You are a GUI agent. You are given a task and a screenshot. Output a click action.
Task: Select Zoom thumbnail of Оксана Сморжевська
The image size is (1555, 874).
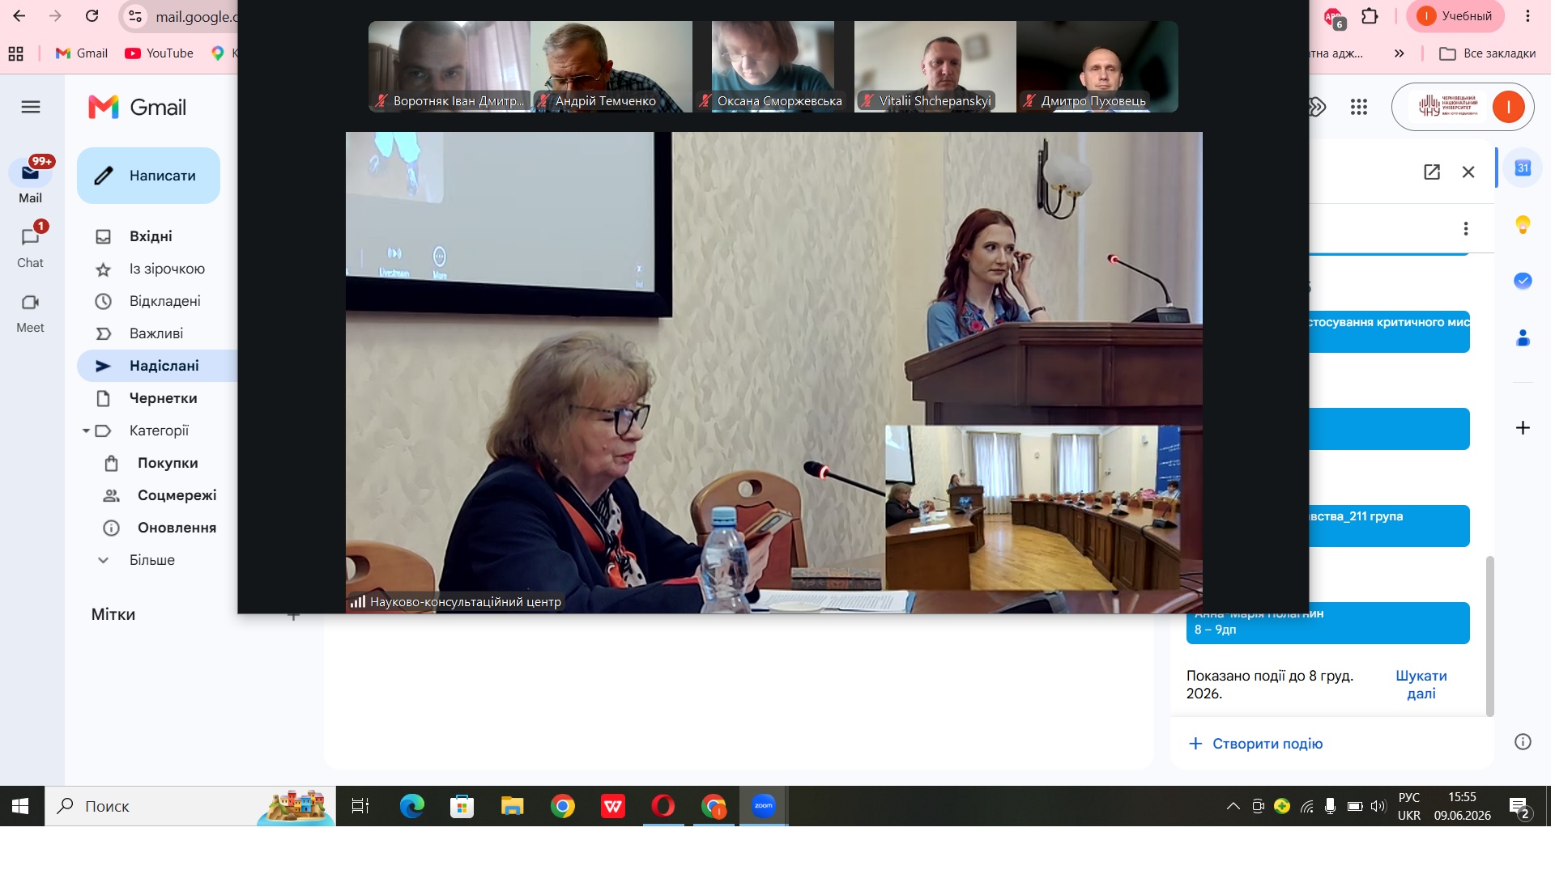coord(773,66)
